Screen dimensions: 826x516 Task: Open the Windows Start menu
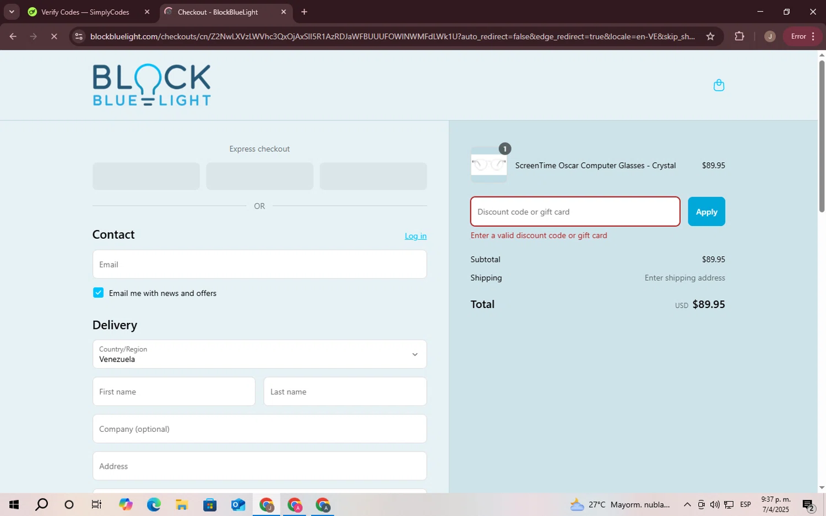point(14,504)
